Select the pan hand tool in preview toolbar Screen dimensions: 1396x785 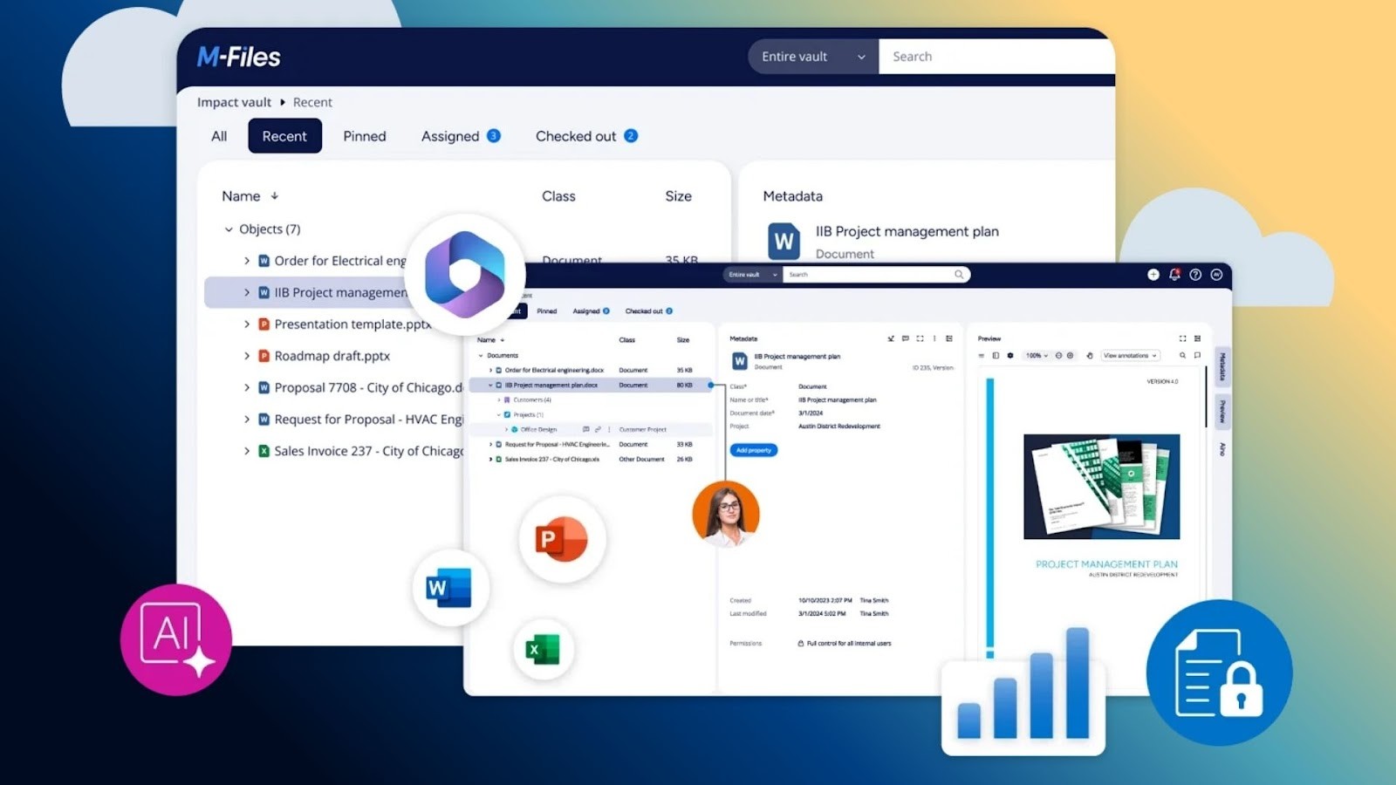[x=1091, y=356]
